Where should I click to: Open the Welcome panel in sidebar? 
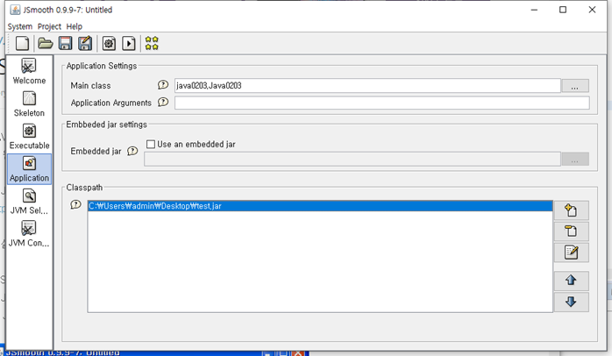coord(29,71)
